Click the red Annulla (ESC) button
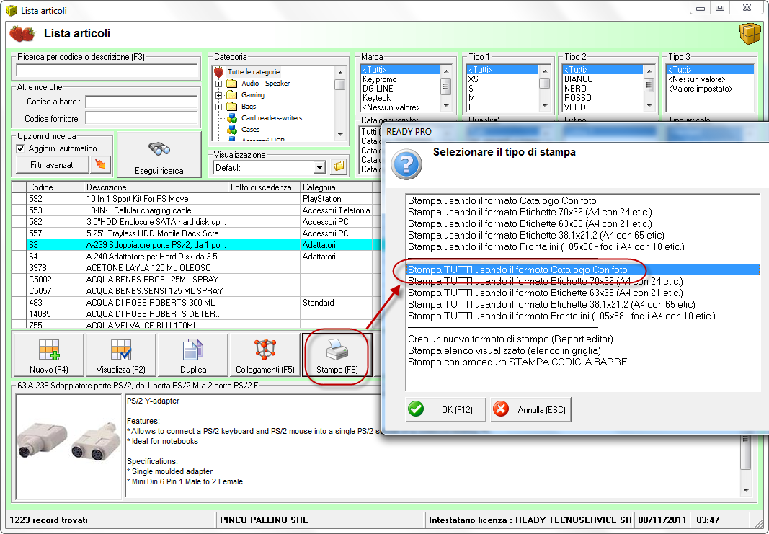 pyautogui.click(x=530, y=409)
